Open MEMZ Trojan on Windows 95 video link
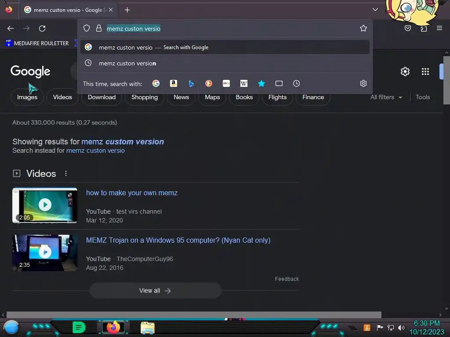Image resolution: width=450 pixels, height=337 pixels. click(x=178, y=240)
